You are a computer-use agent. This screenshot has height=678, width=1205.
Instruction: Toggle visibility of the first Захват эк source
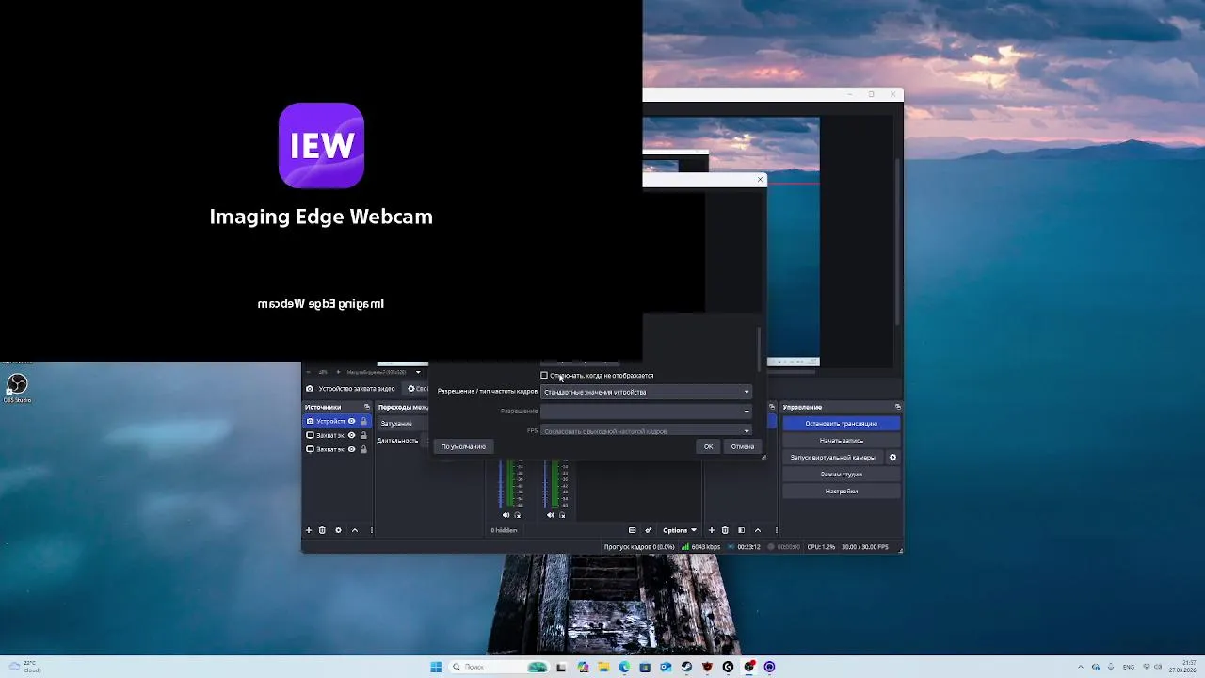352,435
